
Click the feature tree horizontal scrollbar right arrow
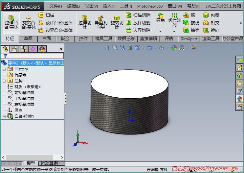[x=62, y=157]
